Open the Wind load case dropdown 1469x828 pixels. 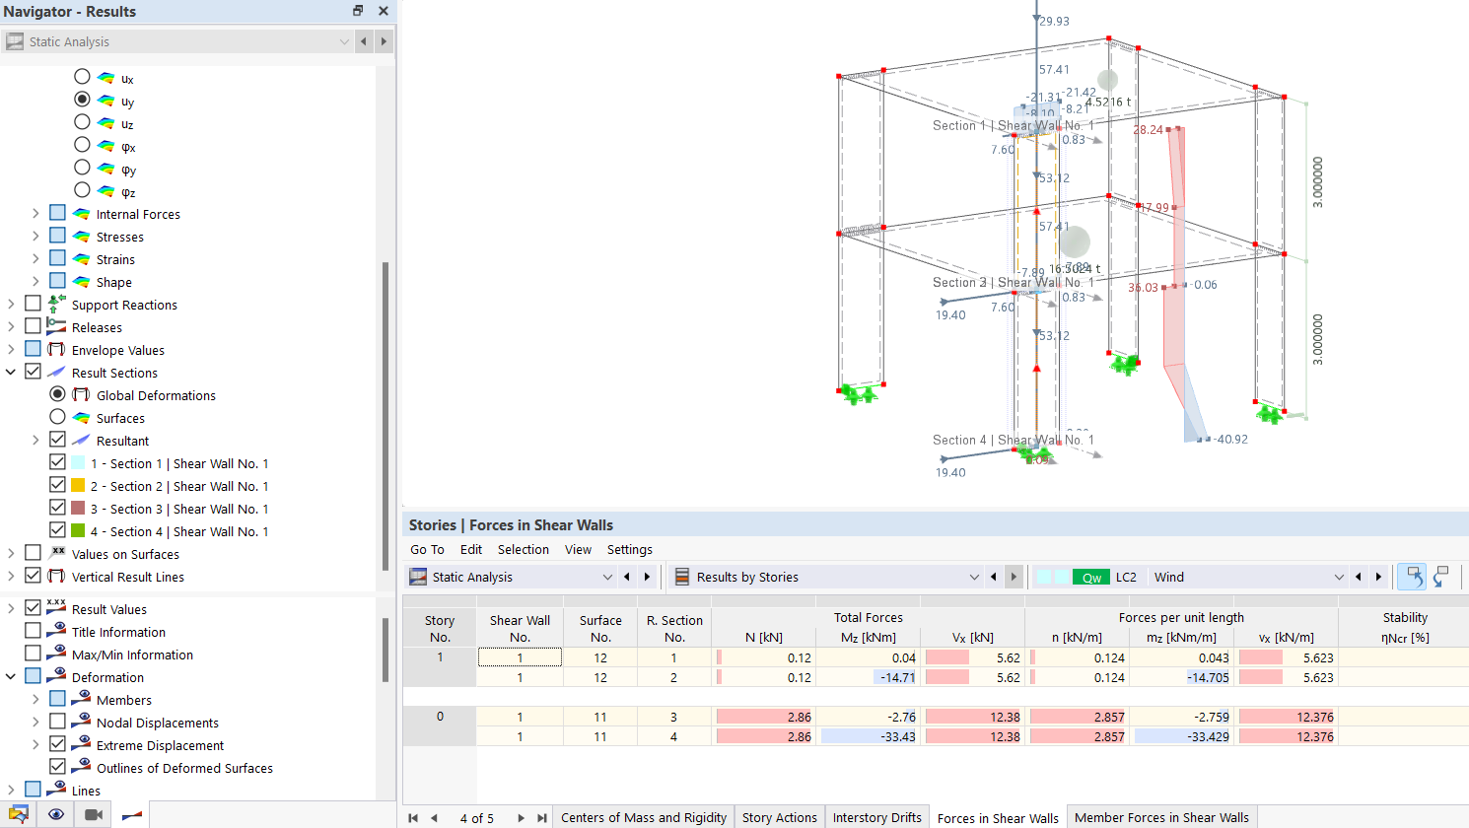click(1339, 577)
